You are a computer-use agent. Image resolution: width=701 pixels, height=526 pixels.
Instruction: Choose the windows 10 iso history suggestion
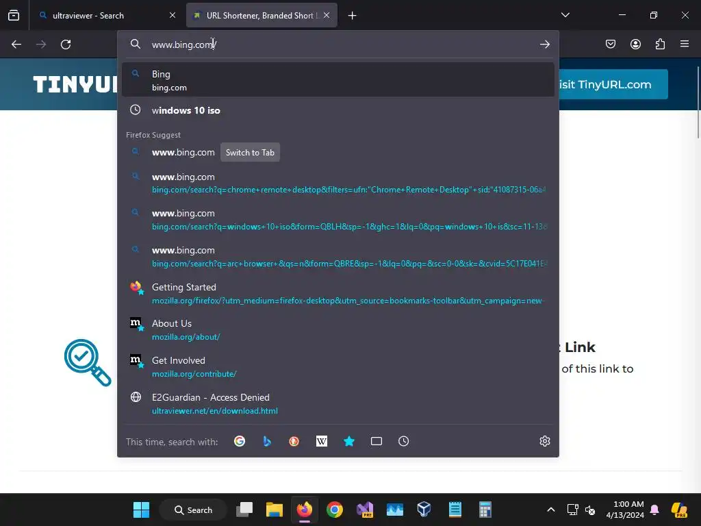[338, 110]
